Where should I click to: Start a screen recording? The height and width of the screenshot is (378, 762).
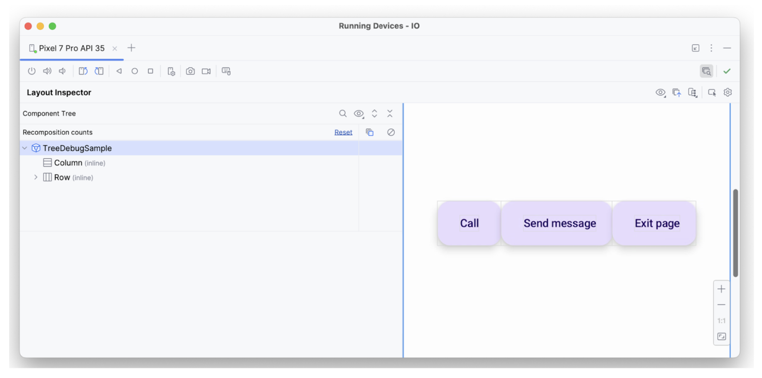206,71
